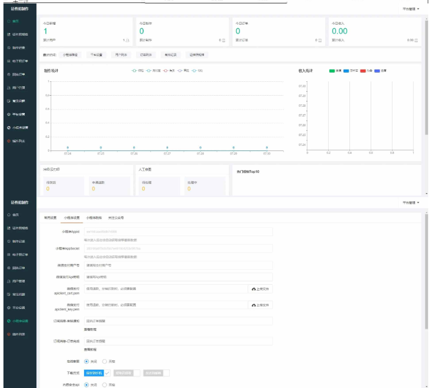Enable 在线客服 with the 开启 radio button
Image resolution: width=430 pixels, height=388 pixels.
[x=104, y=361]
